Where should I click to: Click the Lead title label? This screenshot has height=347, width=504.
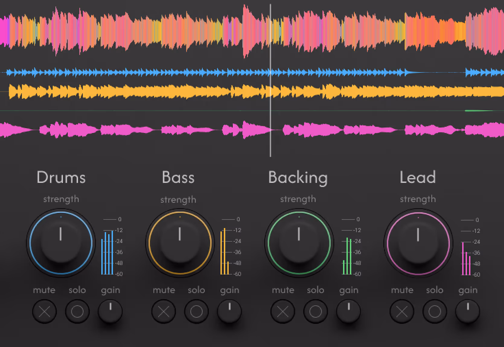coord(418,177)
